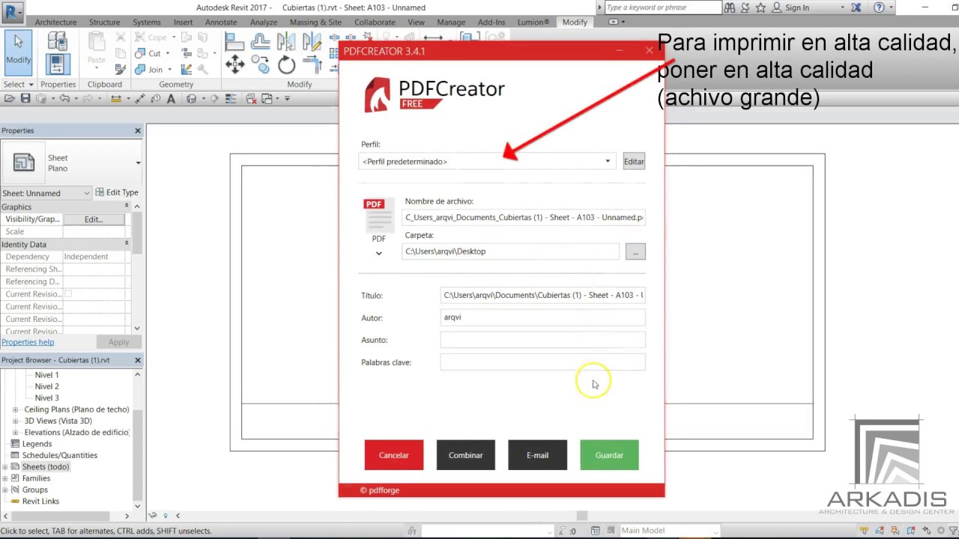Screen dimensions: 959x539
Task: Click Edit Type in Properties palette
Action: [117, 192]
